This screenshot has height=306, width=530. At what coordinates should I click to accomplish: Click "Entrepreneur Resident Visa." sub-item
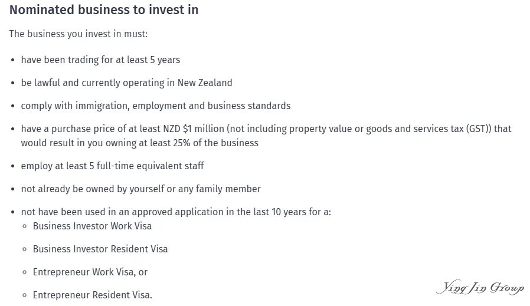[93, 295]
